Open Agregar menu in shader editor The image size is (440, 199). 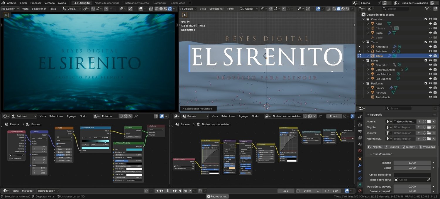click(71, 116)
